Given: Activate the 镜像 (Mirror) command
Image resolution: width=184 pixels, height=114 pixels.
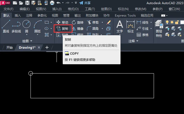Looking at the screenshot, I should [x=78, y=28].
